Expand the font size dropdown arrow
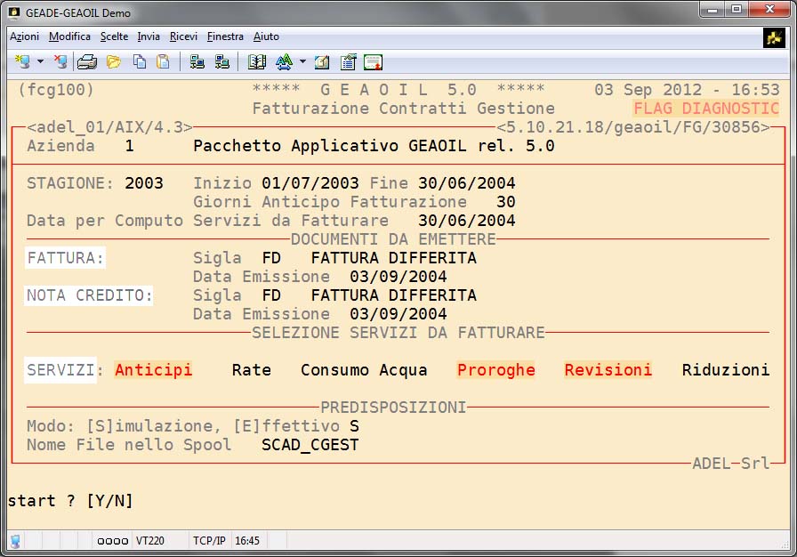The height and width of the screenshot is (557, 797). coord(302,62)
